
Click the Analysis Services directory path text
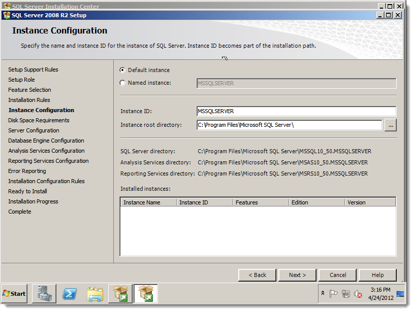click(282, 162)
